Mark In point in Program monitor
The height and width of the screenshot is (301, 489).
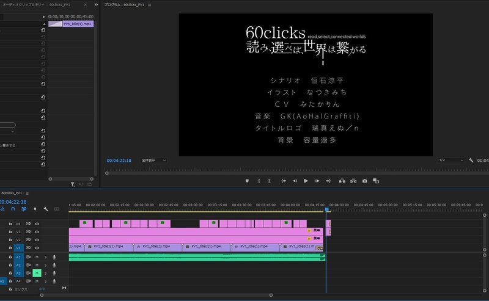[x=259, y=181]
